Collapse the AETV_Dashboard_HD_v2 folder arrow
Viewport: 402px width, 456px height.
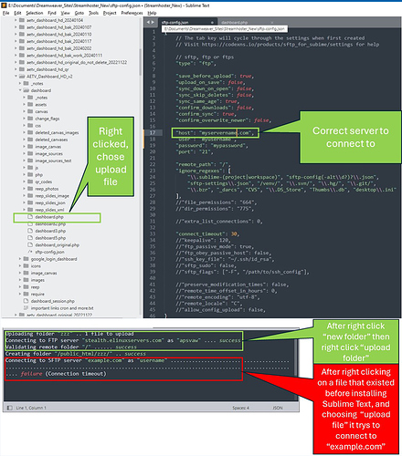coord(16,77)
